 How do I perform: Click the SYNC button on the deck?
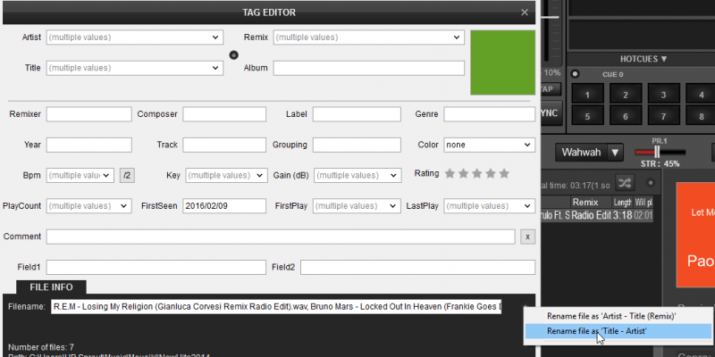pos(549,113)
